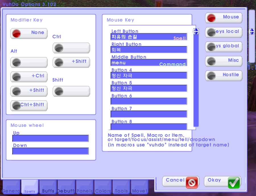The height and width of the screenshot is (196, 256).
Task: Switch to the Misc section
Action: click(224, 61)
